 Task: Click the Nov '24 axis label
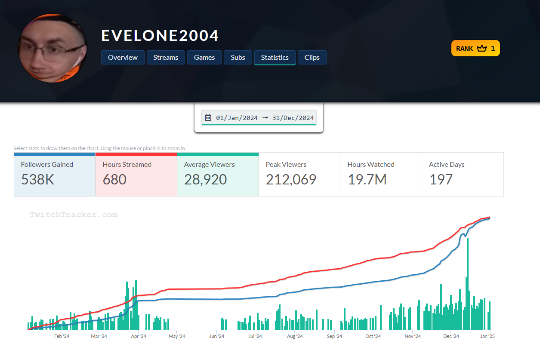412,336
